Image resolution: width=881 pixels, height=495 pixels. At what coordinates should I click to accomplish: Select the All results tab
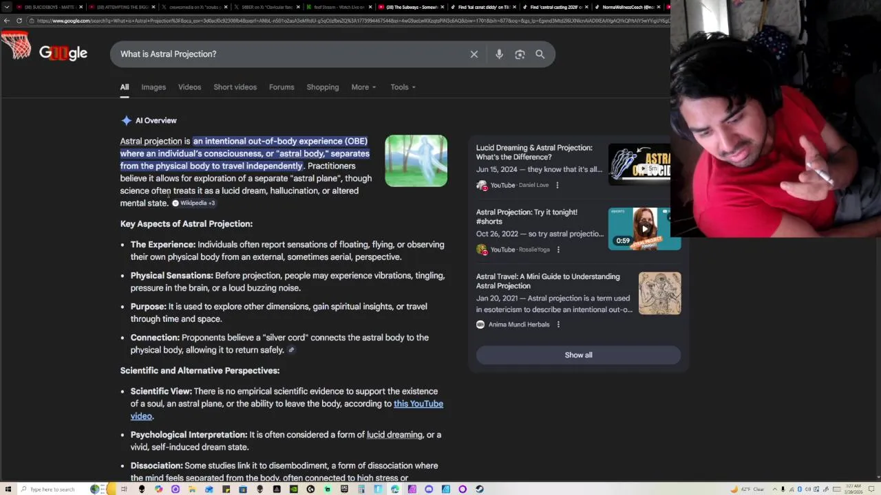(125, 87)
